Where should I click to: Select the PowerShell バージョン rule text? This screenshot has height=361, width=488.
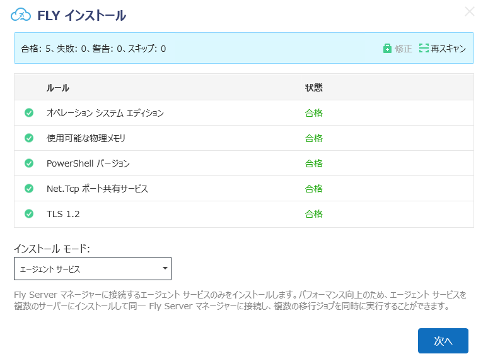click(88, 163)
